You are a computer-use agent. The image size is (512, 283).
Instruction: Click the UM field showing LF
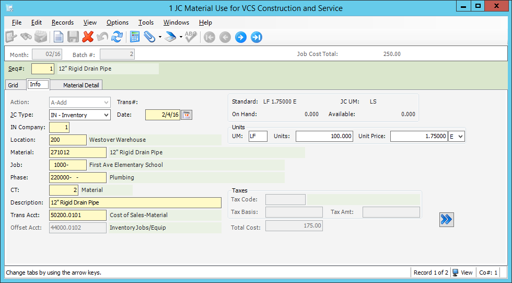(258, 137)
